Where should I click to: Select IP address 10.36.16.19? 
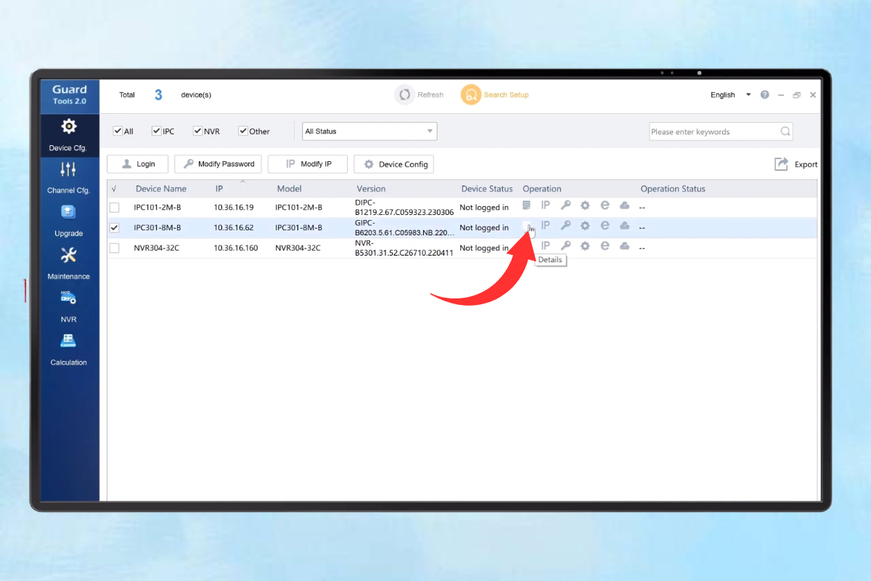click(x=234, y=208)
